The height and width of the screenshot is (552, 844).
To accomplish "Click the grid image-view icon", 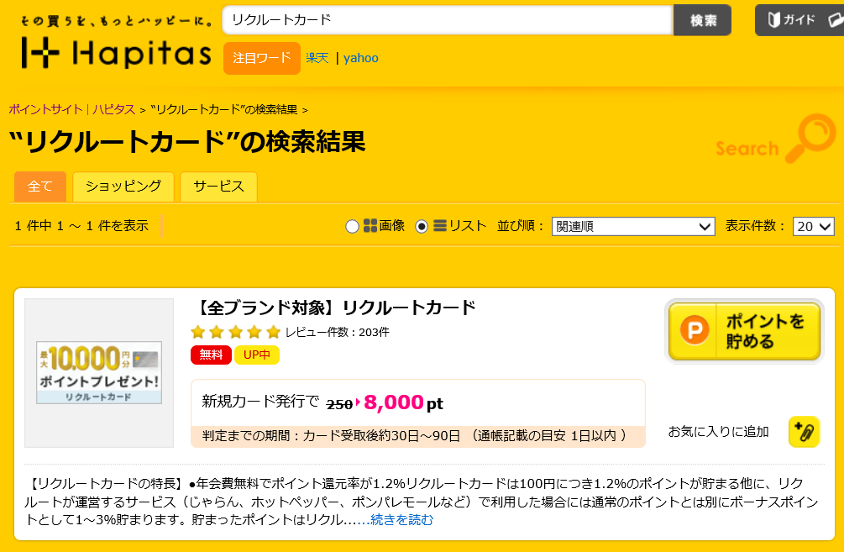I will click(x=370, y=226).
